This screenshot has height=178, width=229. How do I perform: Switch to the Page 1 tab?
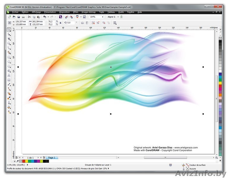(52, 158)
